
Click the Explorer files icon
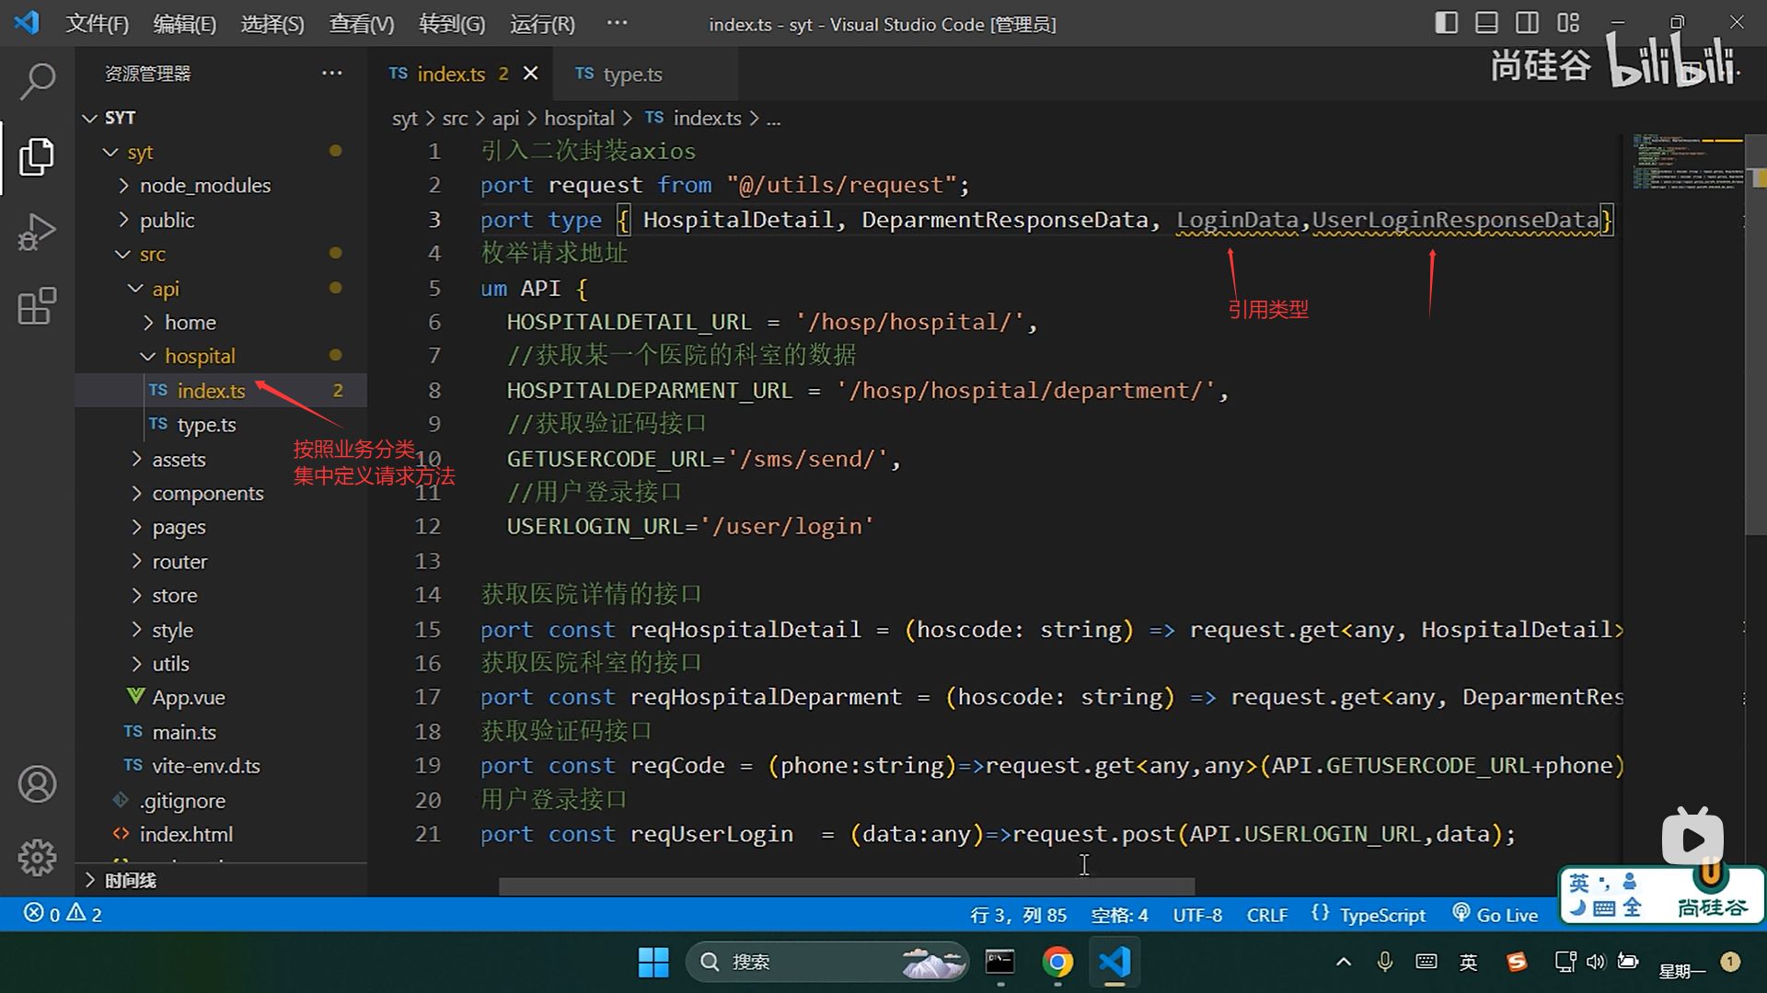point(37,156)
